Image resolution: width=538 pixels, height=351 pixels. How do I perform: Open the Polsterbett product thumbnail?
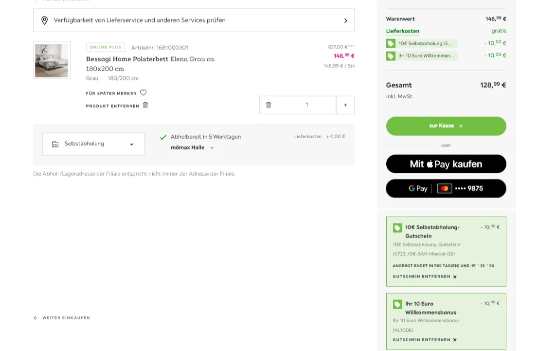52,60
